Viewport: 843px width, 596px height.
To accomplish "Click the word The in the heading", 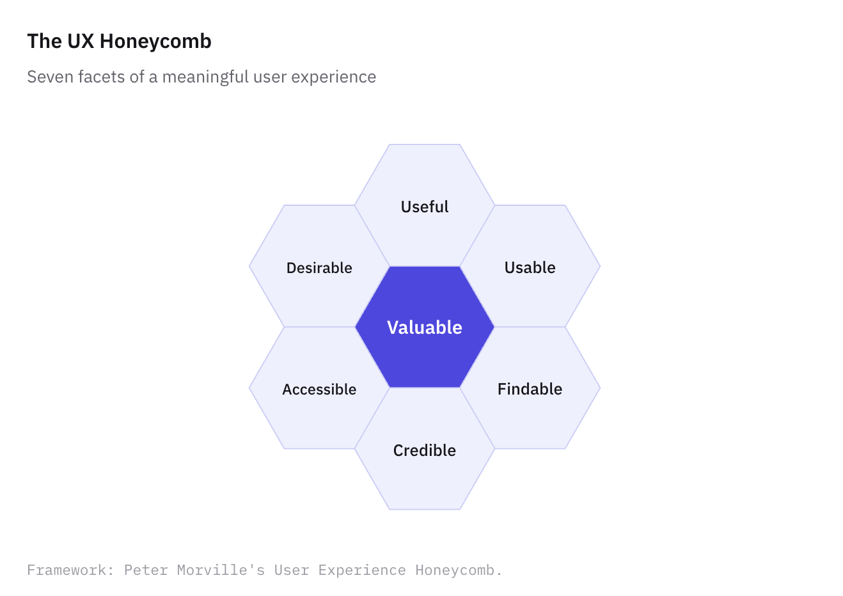I will 45,41.
